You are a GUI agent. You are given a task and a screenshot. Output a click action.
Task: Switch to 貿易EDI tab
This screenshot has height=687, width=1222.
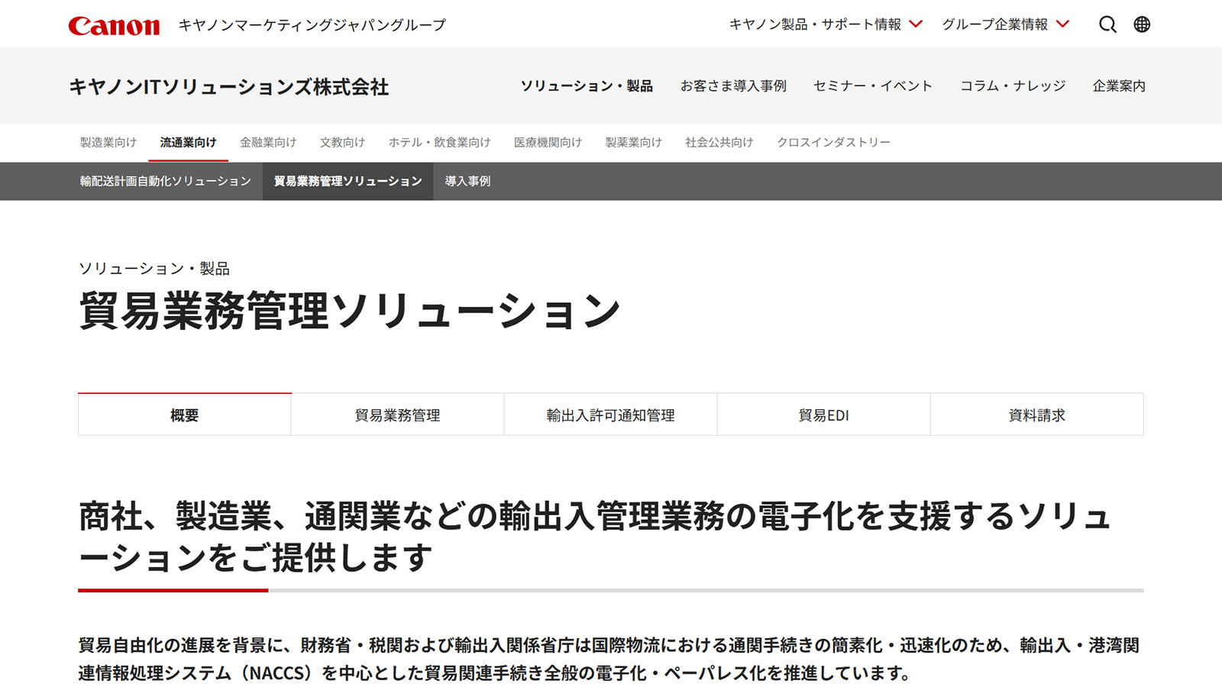[823, 414]
